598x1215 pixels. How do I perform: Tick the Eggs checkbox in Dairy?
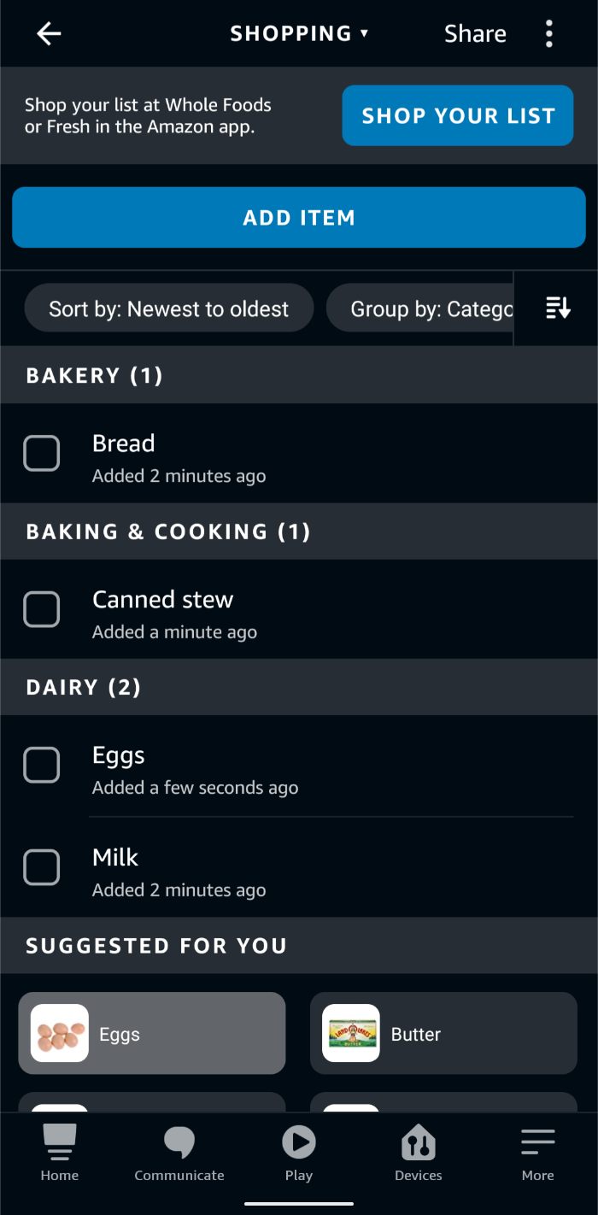click(41, 766)
